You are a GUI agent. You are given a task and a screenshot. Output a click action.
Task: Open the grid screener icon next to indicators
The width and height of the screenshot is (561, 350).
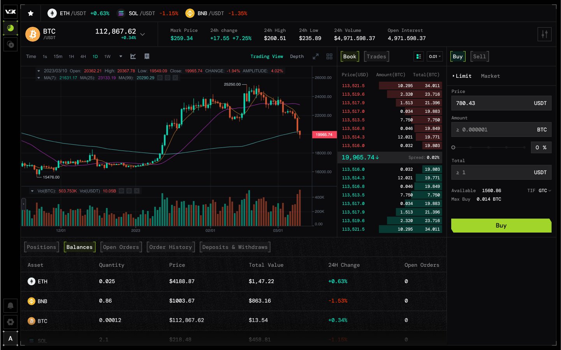click(x=147, y=56)
